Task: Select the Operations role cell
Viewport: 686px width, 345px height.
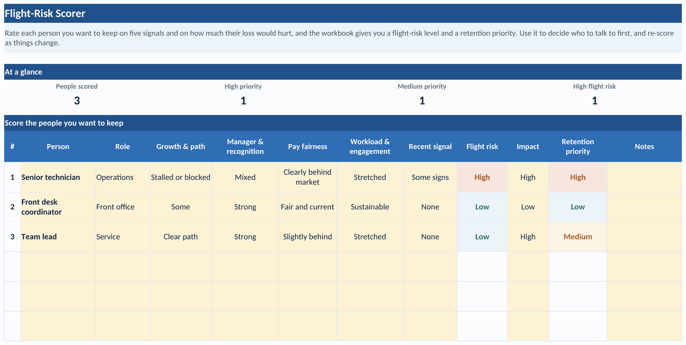Action: click(123, 177)
